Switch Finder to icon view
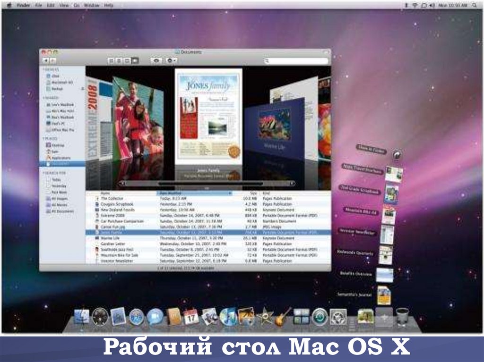Viewport: 484px width, 362px height. pos(112,61)
